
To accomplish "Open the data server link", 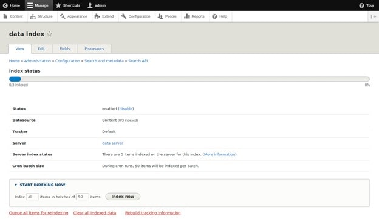I will point(112,143).
